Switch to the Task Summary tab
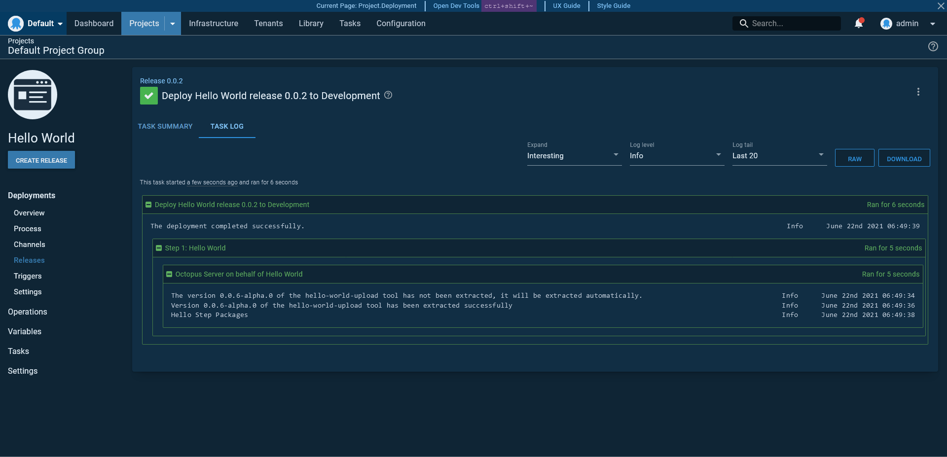Image resolution: width=947 pixels, height=457 pixels. 165,126
